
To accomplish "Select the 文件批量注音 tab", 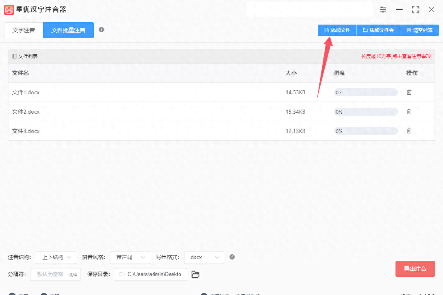I will (68, 30).
